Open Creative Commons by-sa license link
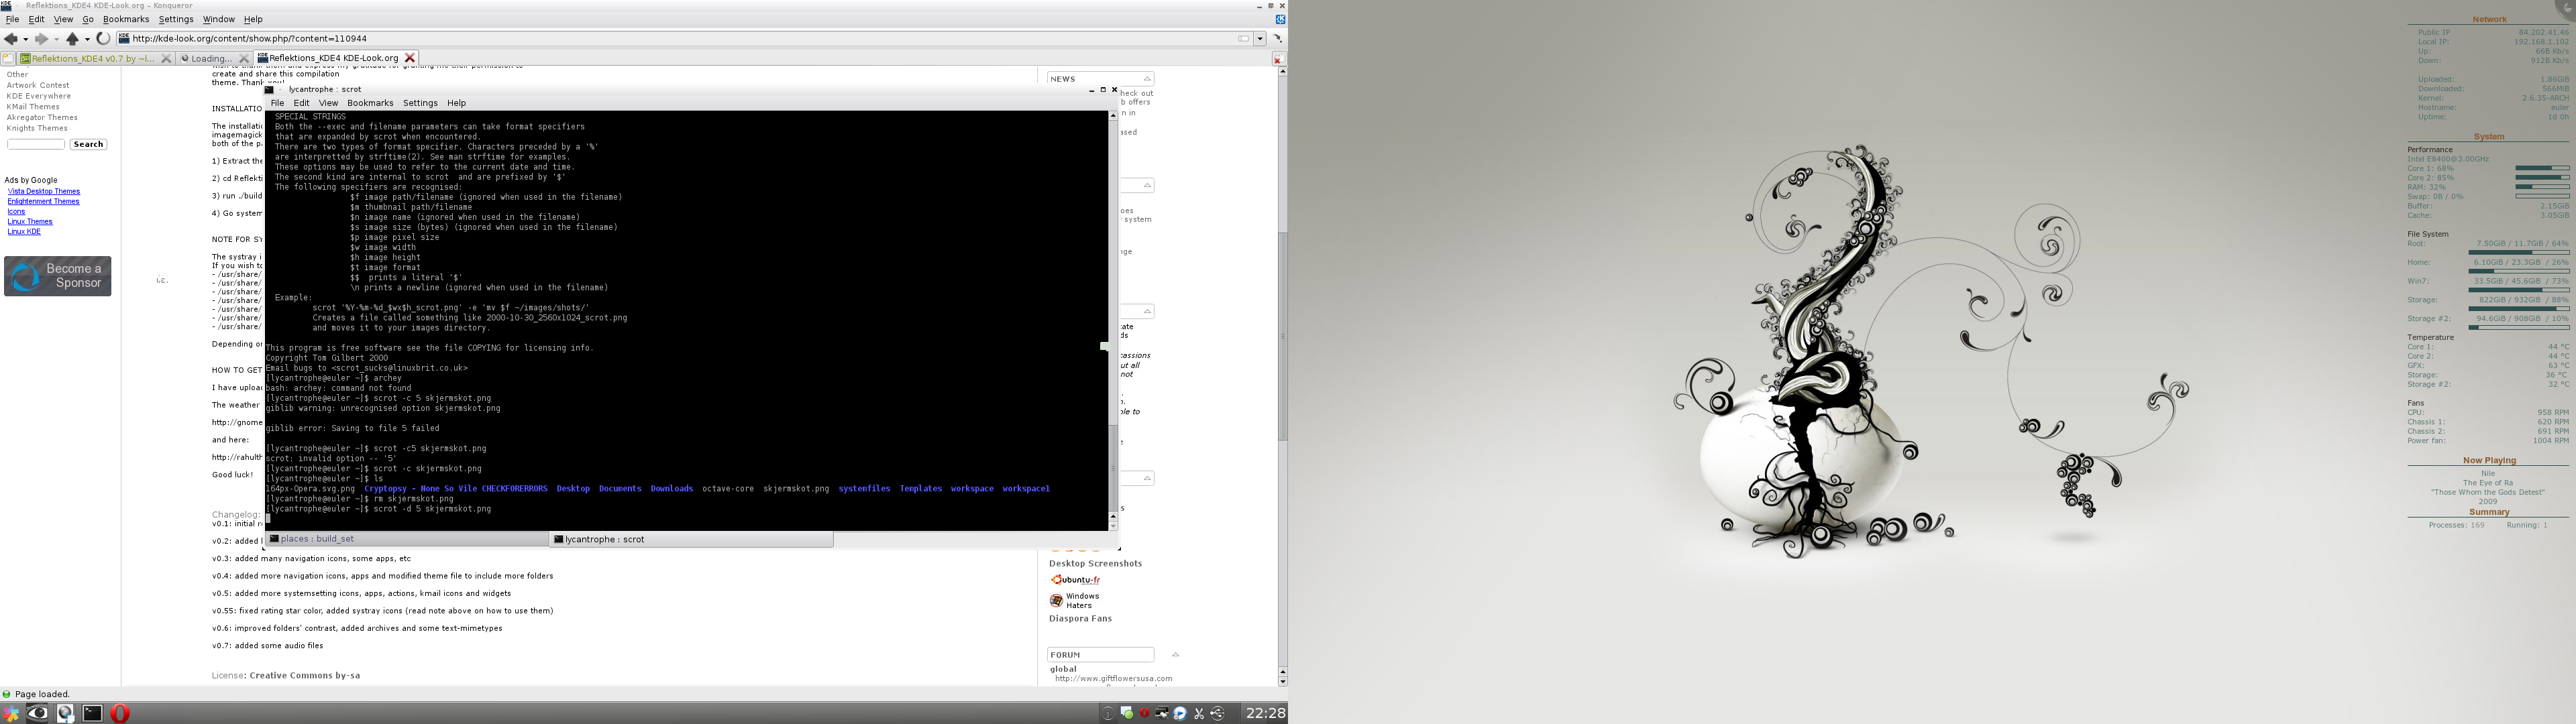Viewport: 2576px width, 724px height. click(305, 676)
